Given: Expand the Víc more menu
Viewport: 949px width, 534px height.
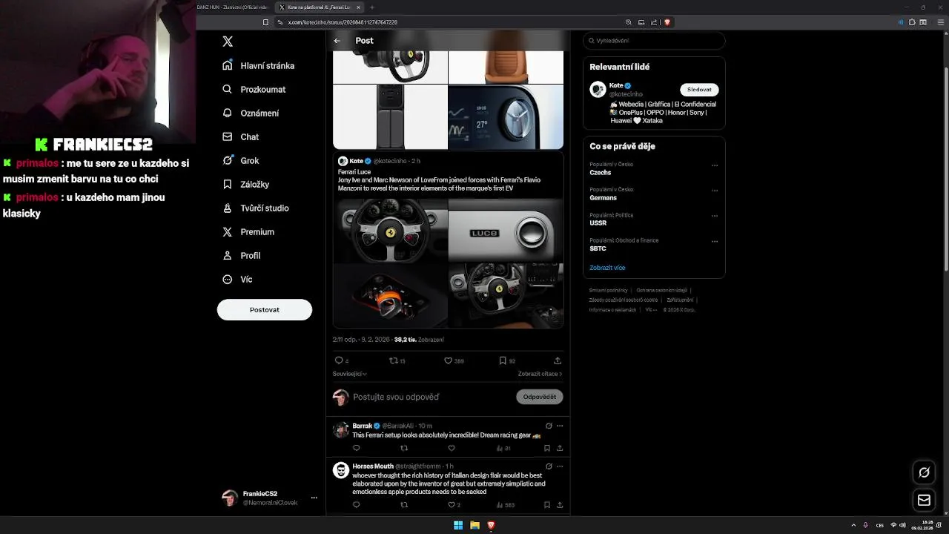Looking at the screenshot, I should click(x=237, y=279).
